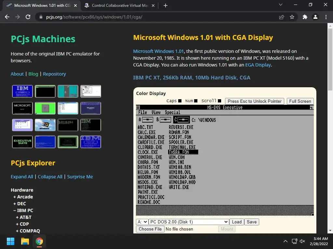Click the Choose File button

click(x=150, y=229)
